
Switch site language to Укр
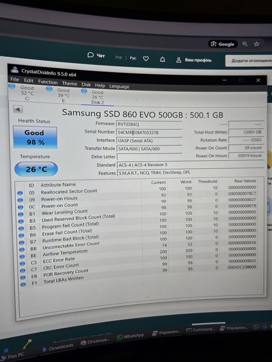pyautogui.click(x=119, y=57)
